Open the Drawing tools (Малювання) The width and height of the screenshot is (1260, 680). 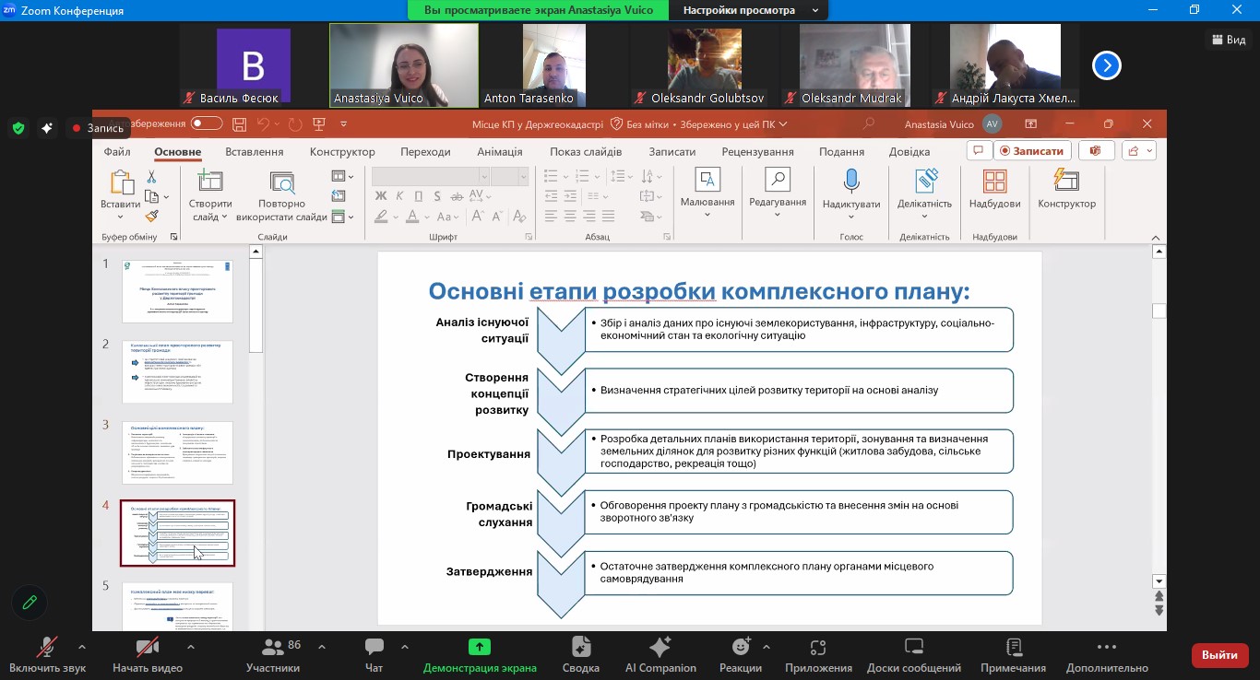pos(707,181)
